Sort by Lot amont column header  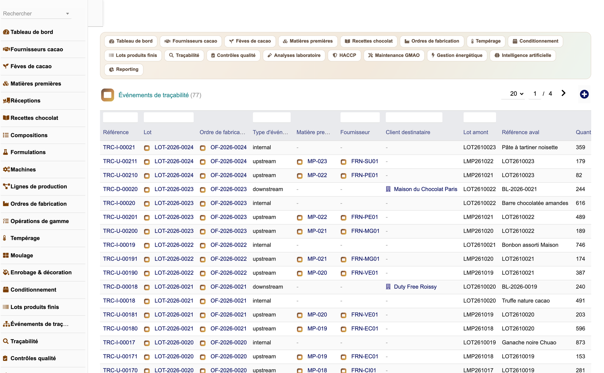[x=476, y=132]
